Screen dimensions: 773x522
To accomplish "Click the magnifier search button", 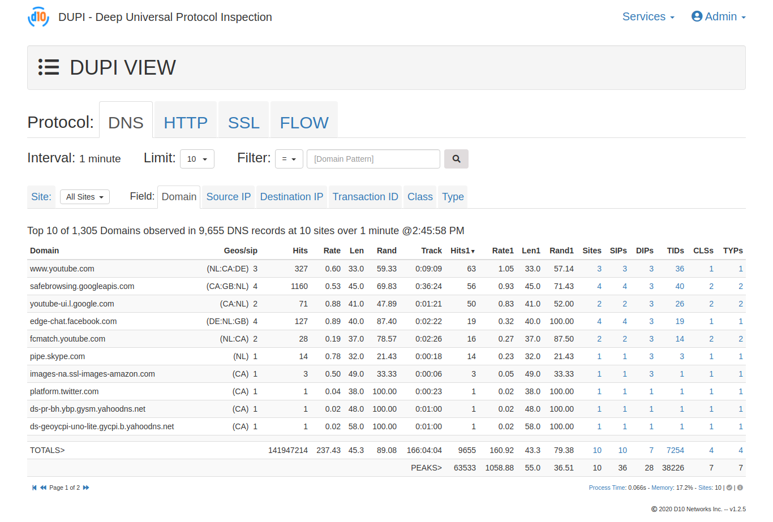I will (x=456, y=159).
